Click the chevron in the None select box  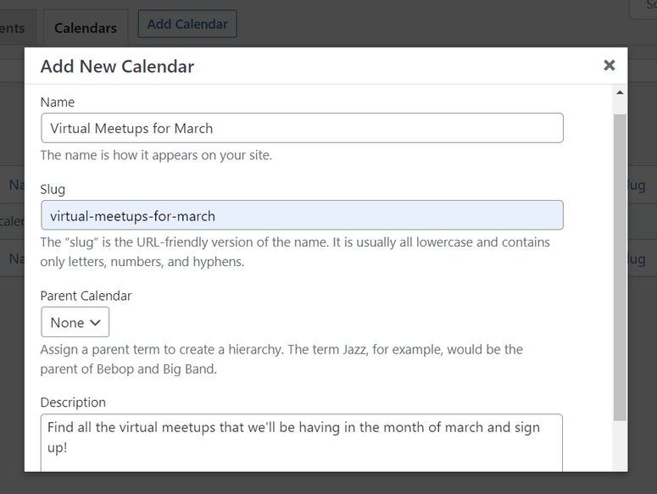pos(95,323)
